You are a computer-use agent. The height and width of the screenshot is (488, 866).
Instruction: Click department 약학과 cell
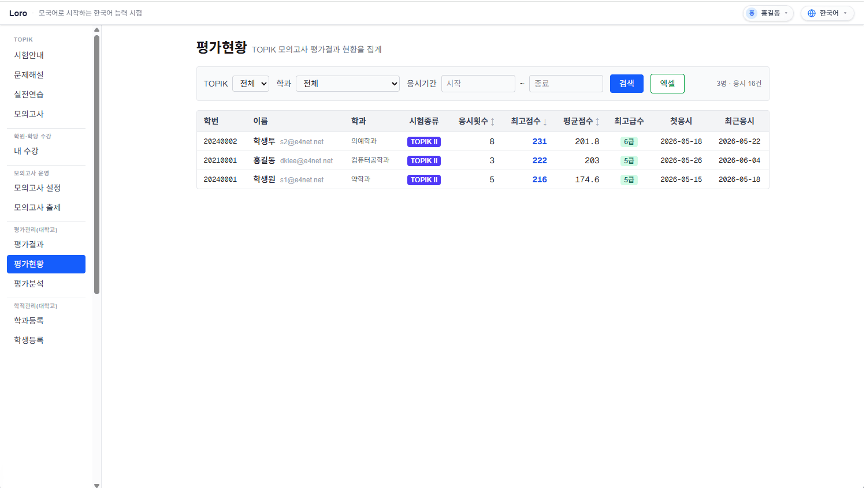coord(360,179)
